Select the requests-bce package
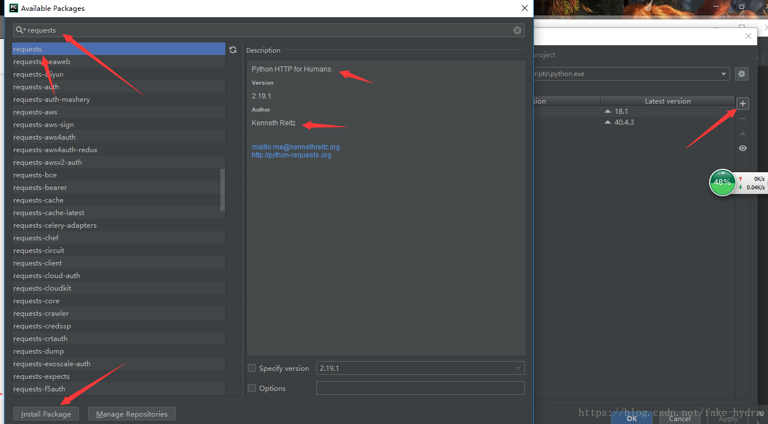This screenshot has width=768, height=424. tap(118, 175)
